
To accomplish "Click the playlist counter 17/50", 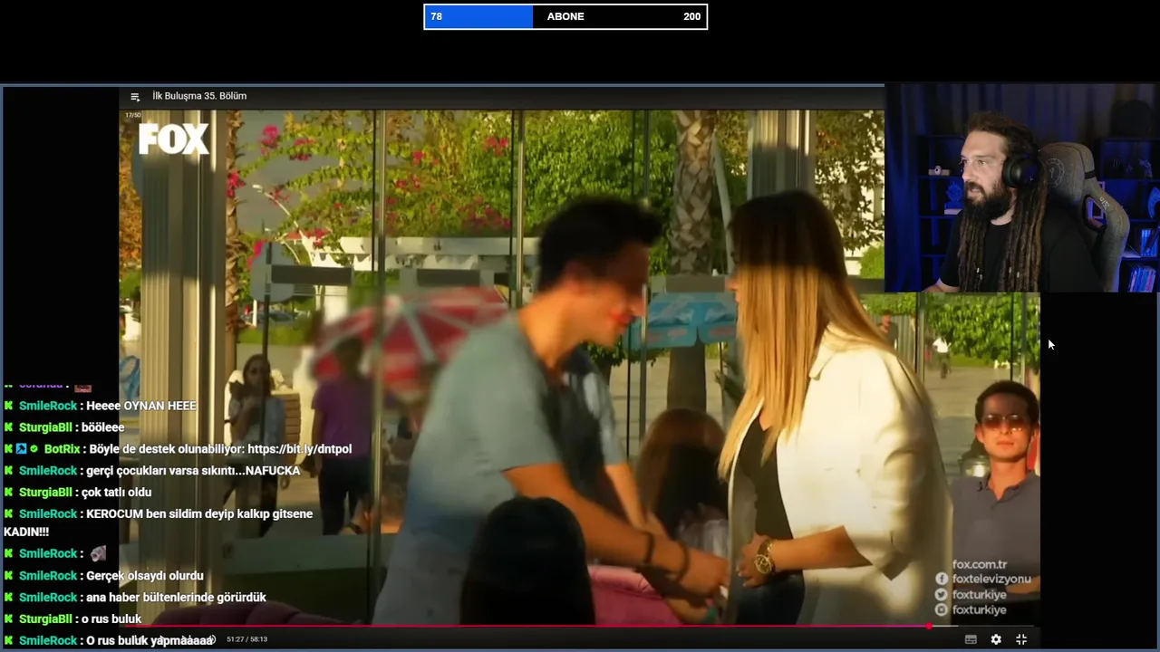I will tap(133, 115).
